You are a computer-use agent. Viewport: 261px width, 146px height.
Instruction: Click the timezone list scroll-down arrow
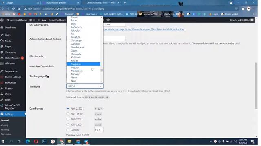coord(102,82)
